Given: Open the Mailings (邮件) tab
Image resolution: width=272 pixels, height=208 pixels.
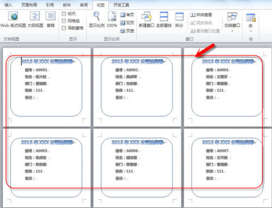Looking at the screenshot, I should tap(67, 5).
